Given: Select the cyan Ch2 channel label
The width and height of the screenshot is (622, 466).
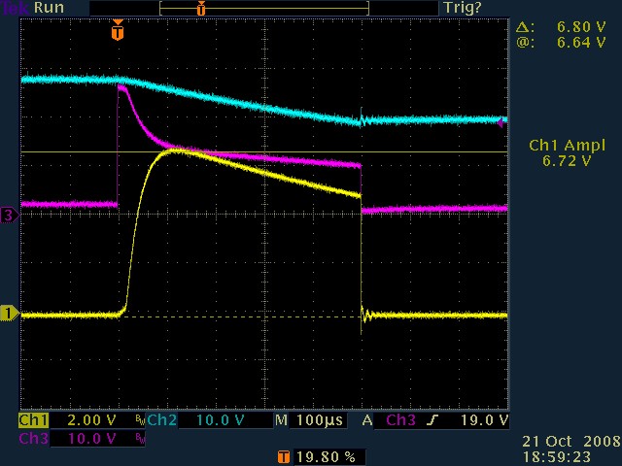Looking at the screenshot, I should pos(161,420).
